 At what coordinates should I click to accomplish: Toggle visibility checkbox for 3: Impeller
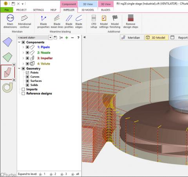27,58
